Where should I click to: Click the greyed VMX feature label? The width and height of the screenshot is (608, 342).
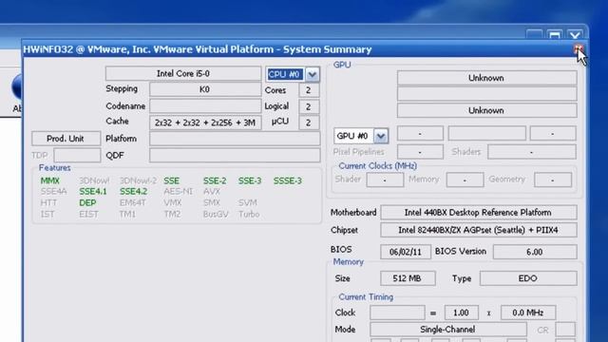coord(173,202)
